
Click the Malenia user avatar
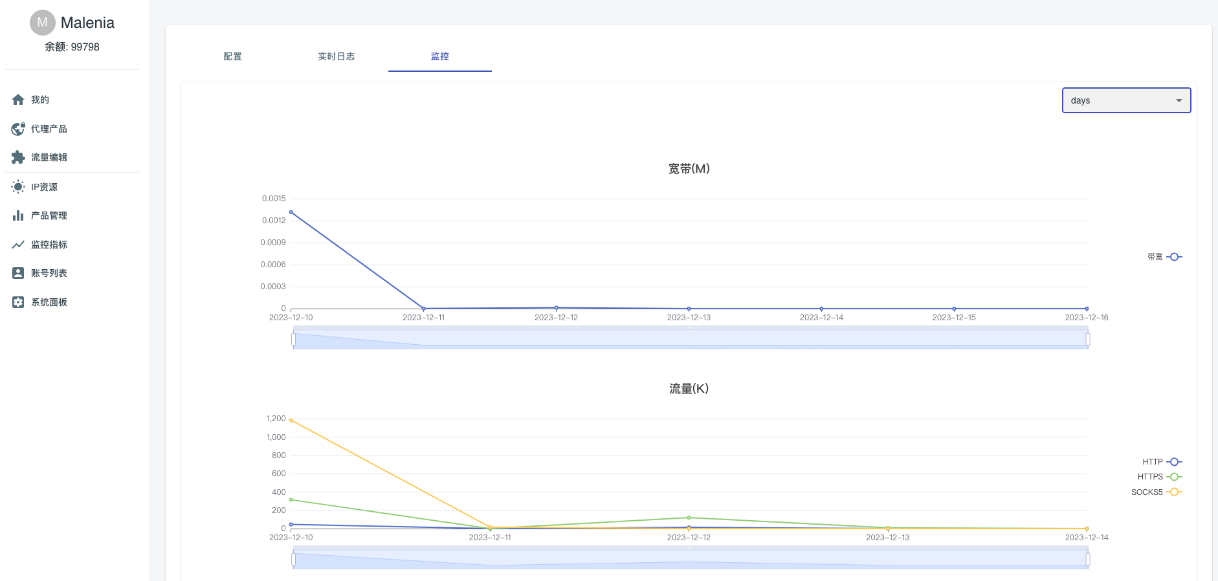pos(42,23)
